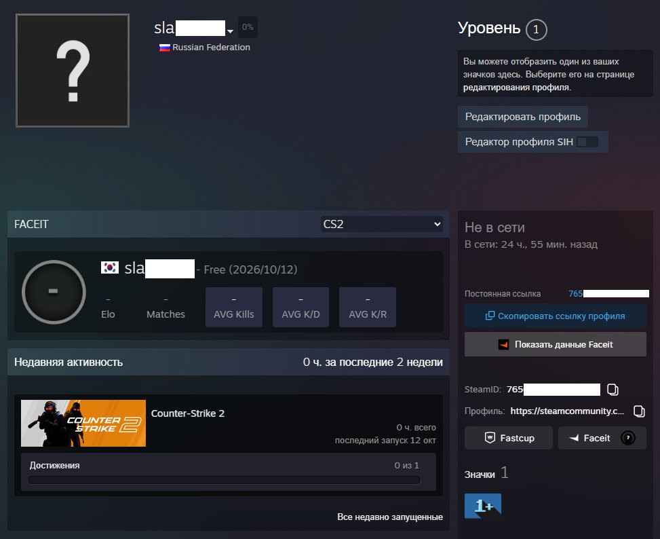Open the Fastcup button
This screenshot has width=660, height=539.
[509, 438]
